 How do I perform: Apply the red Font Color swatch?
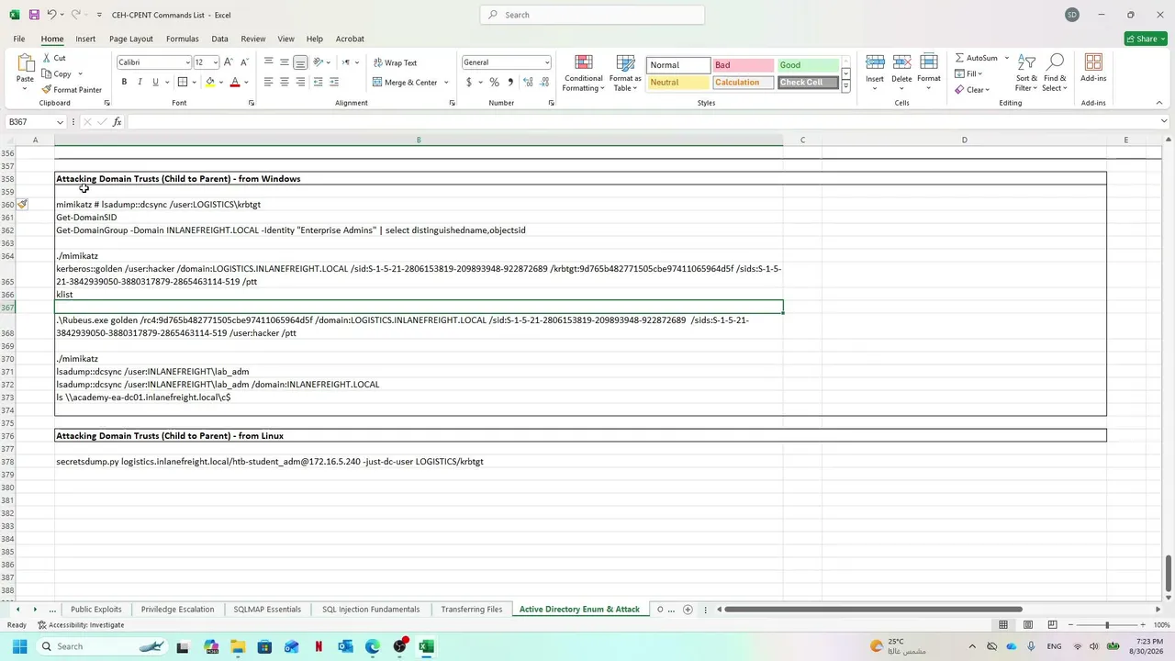[235, 83]
